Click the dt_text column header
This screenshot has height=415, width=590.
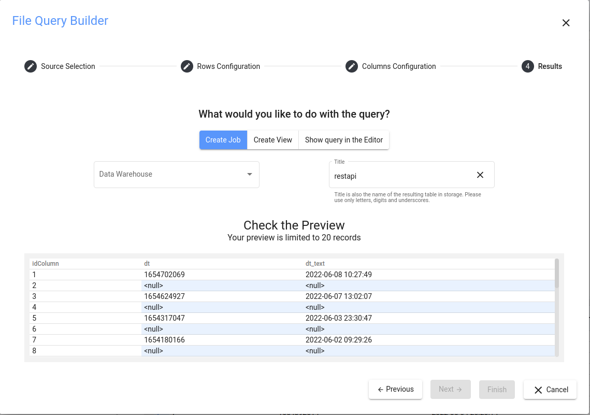[x=315, y=264]
